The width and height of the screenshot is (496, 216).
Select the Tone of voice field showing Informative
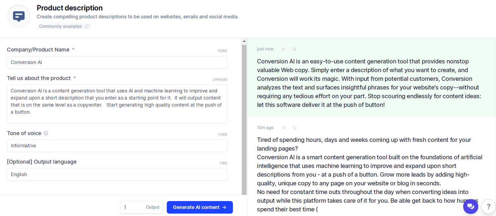pyautogui.click(x=117, y=145)
